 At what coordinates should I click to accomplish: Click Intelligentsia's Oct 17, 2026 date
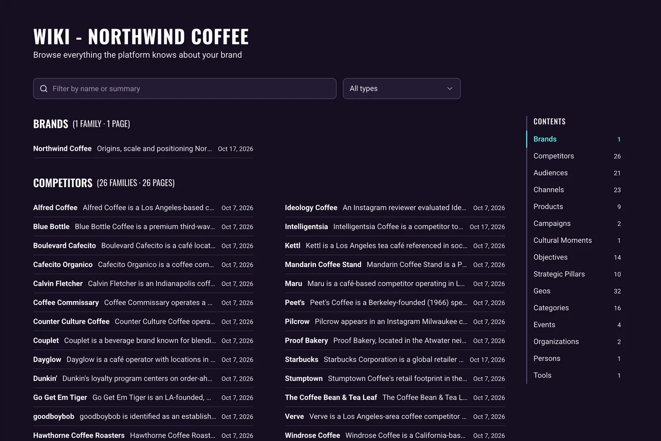coord(487,227)
